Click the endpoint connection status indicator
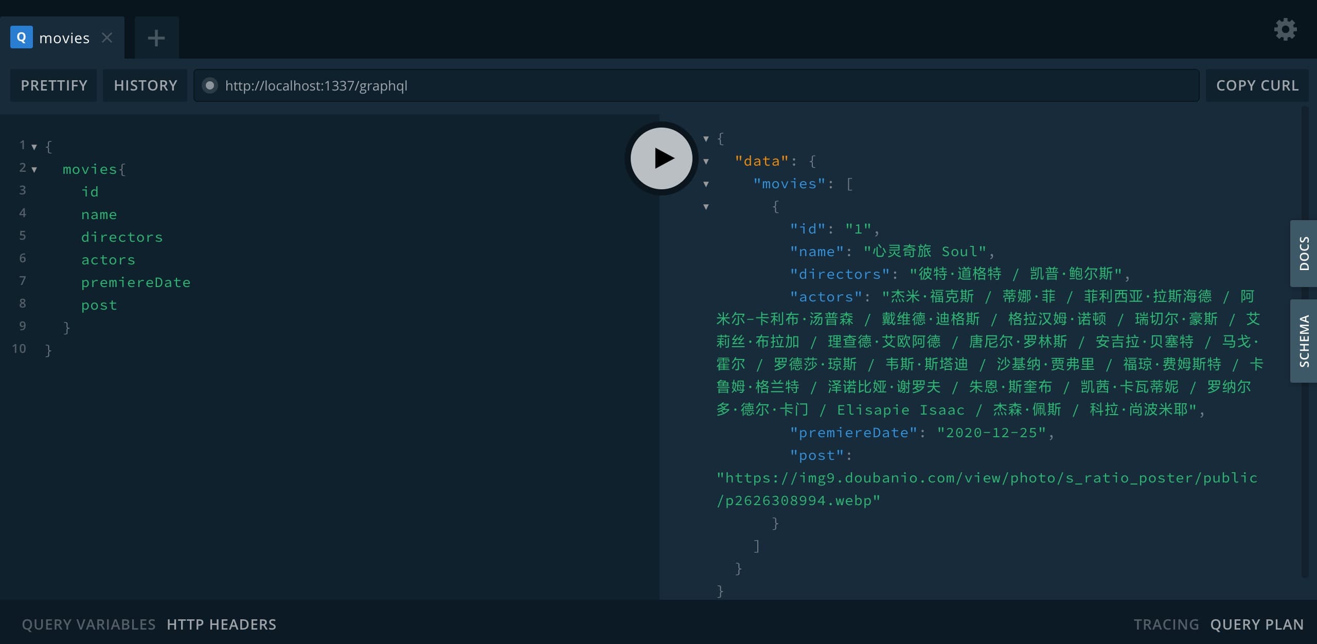This screenshot has width=1317, height=644. coord(209,85)
